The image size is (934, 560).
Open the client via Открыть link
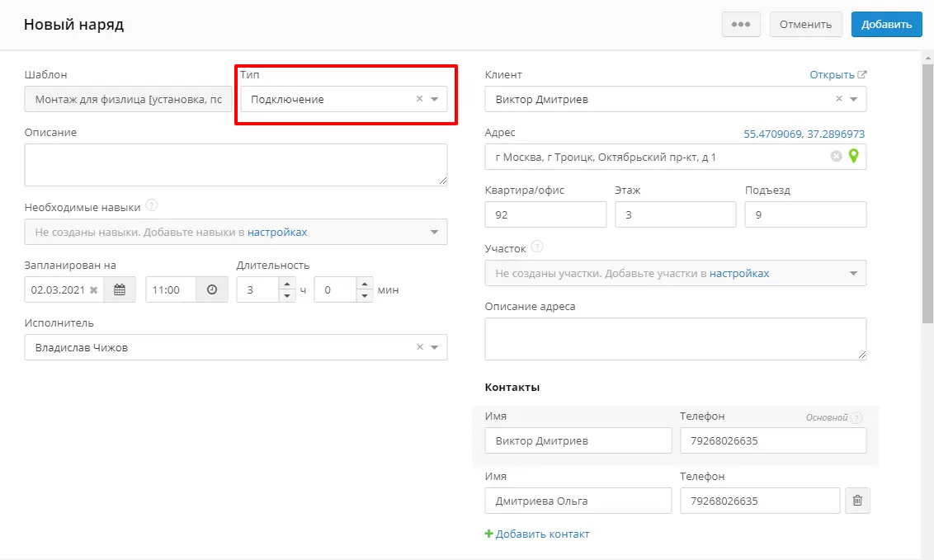tap(838, 74)
